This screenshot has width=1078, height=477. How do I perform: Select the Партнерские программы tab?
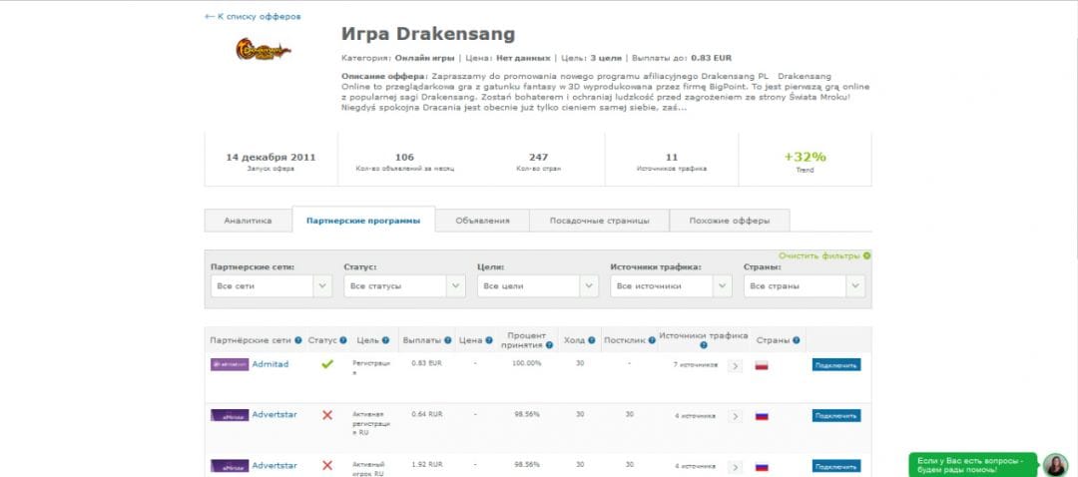363,220
